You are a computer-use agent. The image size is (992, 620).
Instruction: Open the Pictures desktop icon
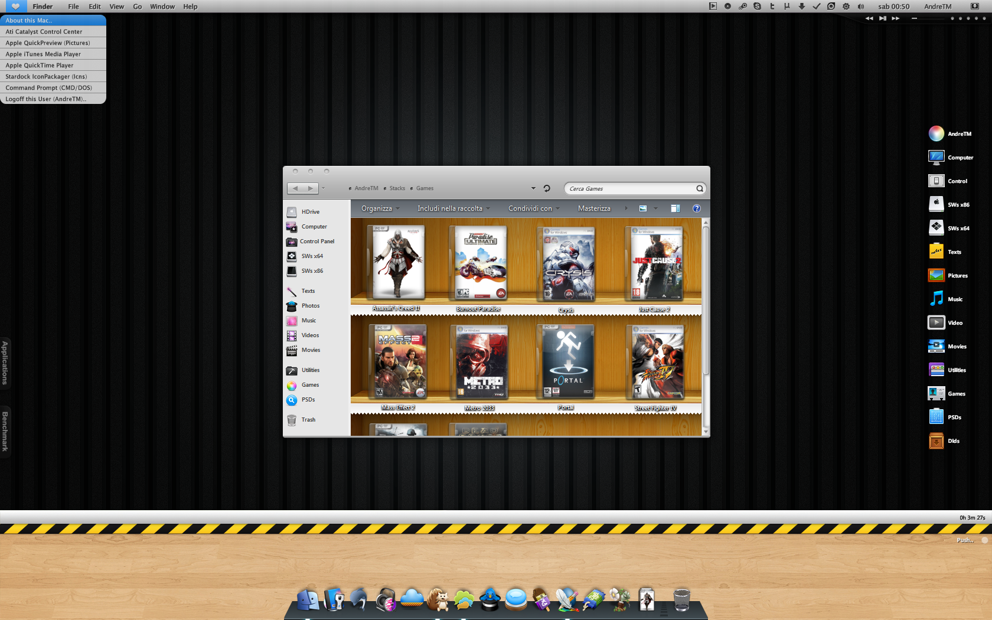click(948, 276)
